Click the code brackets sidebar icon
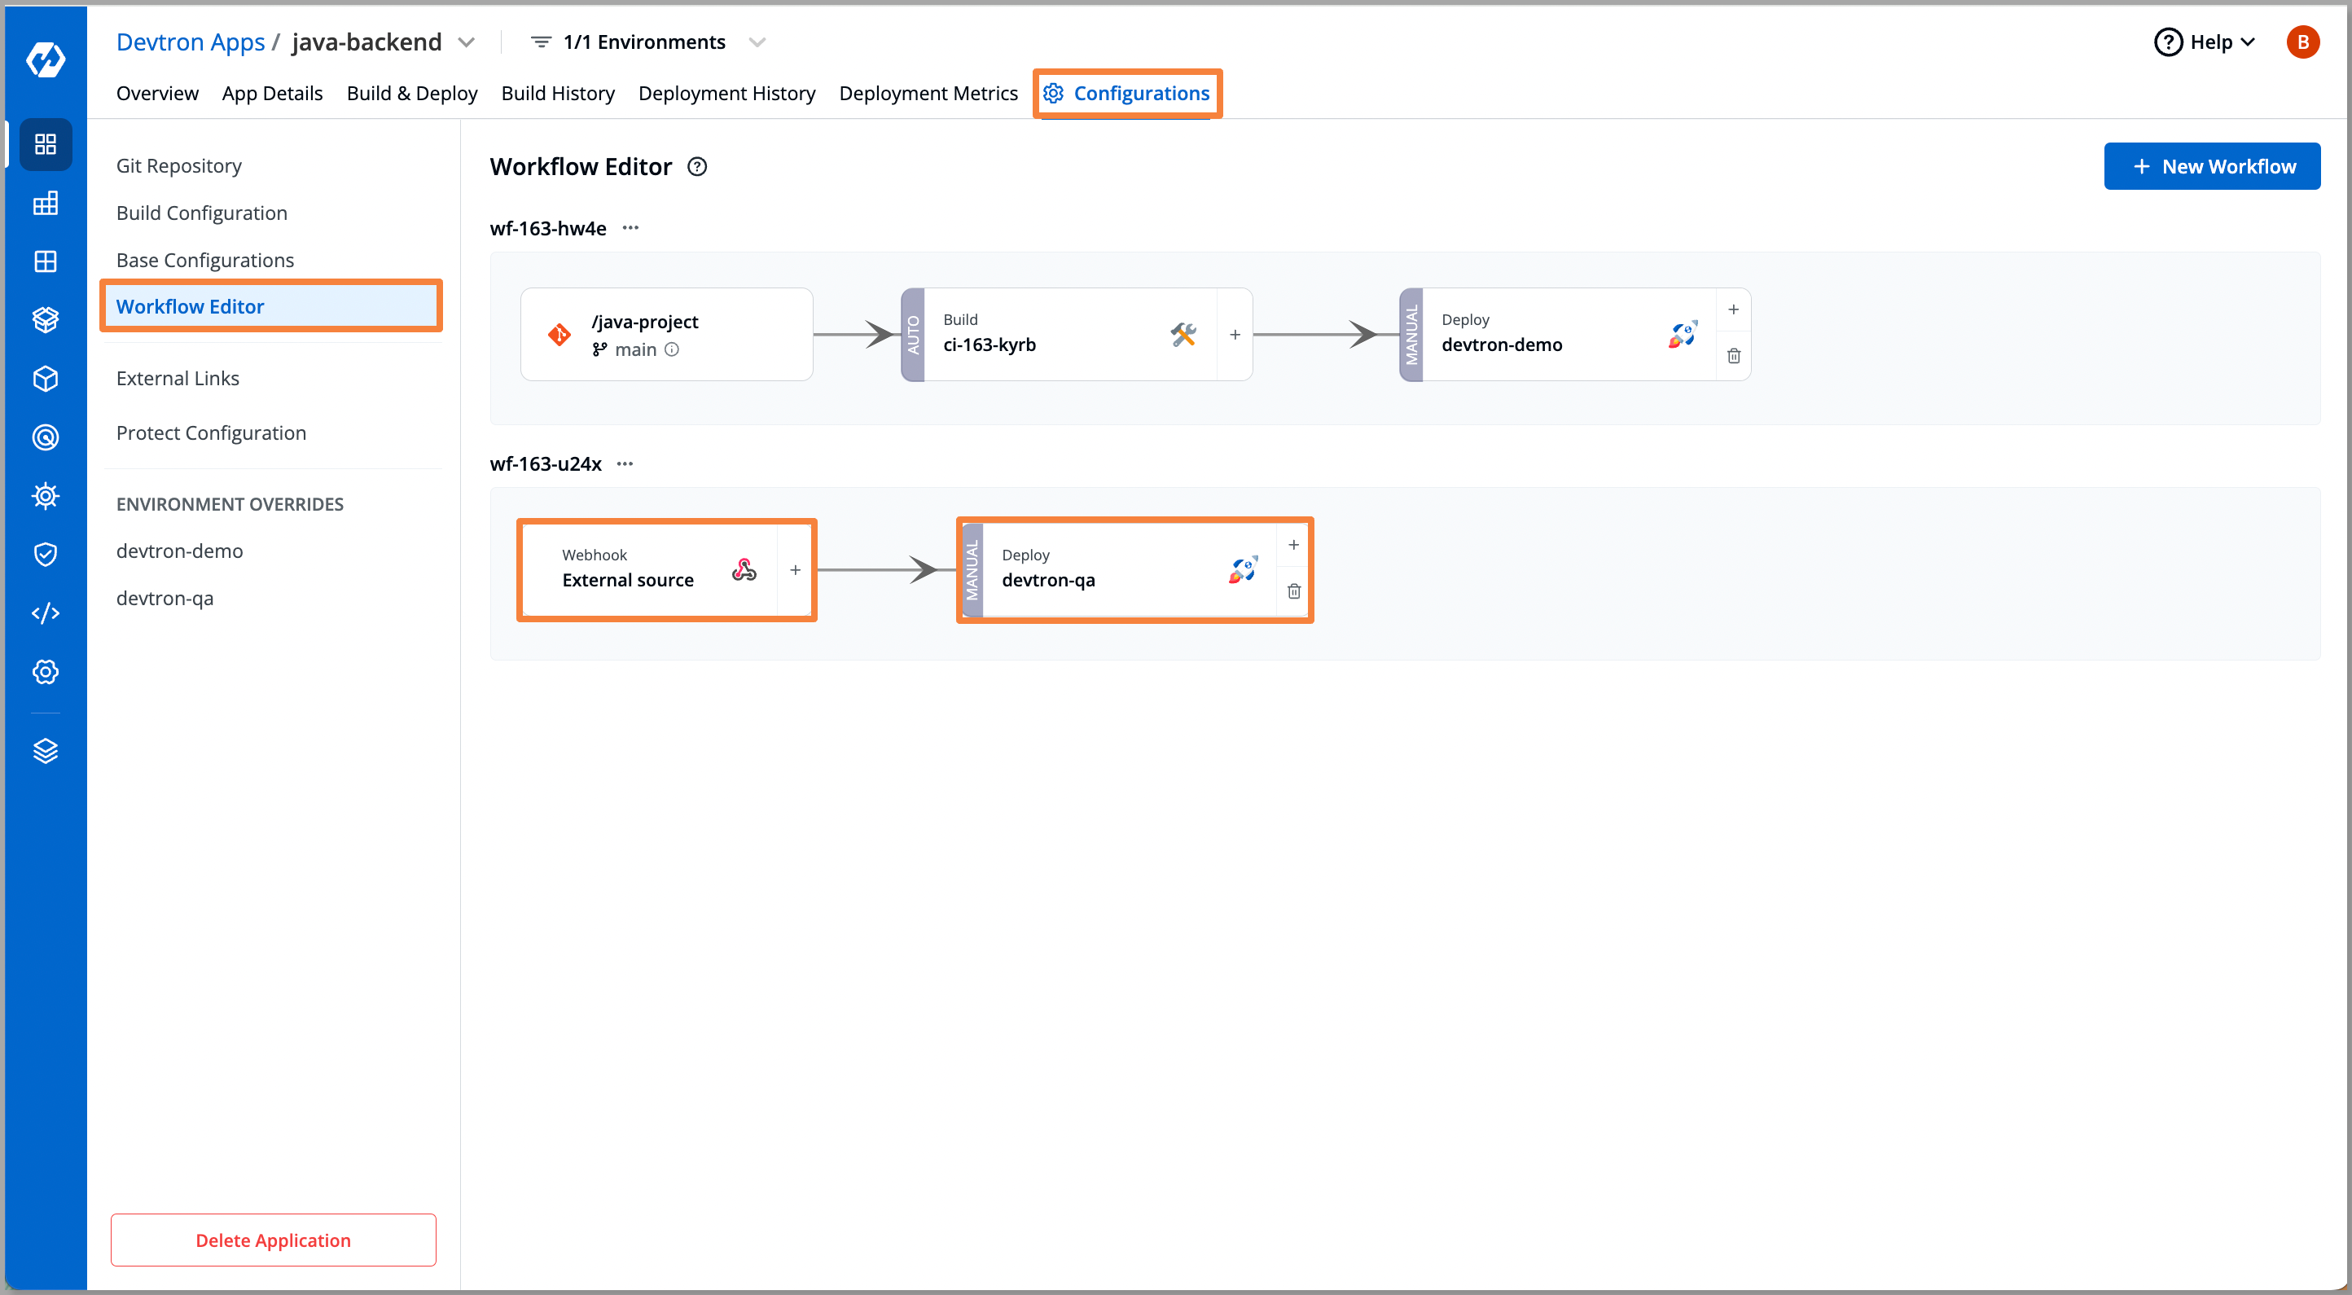Screen dimensions: 2352x1295 (x=46, y=612)
